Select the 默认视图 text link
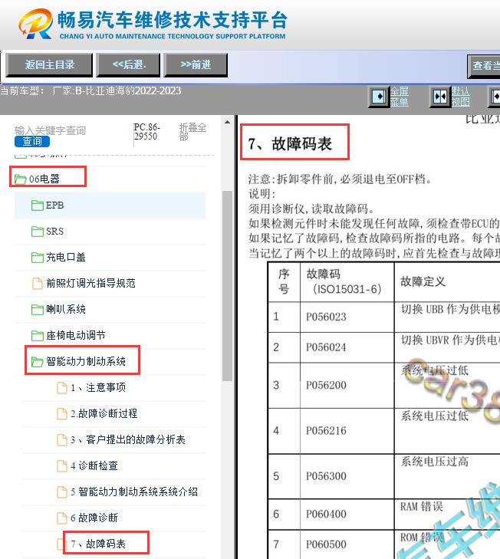The width and height of the screenshot is (500, 559). tap(460, 97)
